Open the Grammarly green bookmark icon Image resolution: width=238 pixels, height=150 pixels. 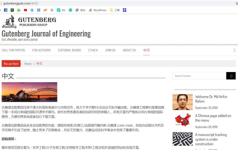pyautogui.click(x=70, y=10)
